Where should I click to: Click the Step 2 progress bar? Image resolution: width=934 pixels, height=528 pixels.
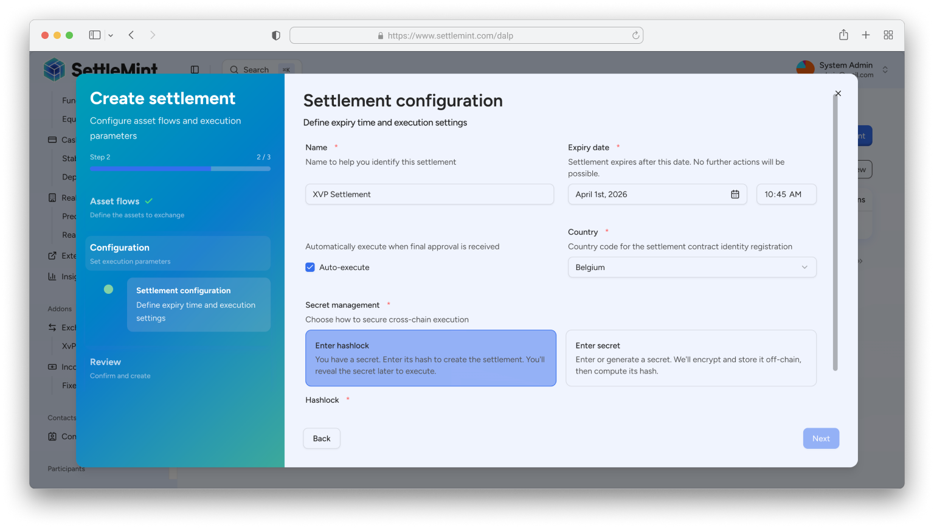coord(180,168)
